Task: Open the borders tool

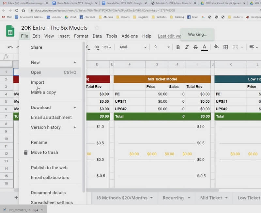Action: (226, 47)
